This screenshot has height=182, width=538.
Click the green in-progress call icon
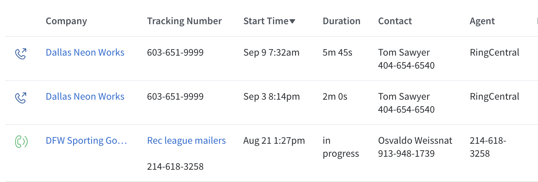[21, 142]
